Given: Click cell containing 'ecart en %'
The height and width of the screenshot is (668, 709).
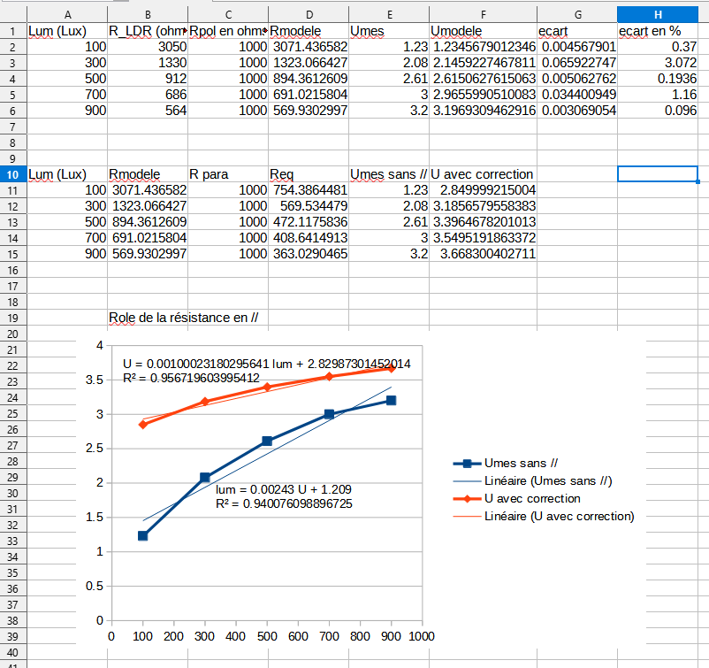Looking at the screenshot, I should point(657,31).
